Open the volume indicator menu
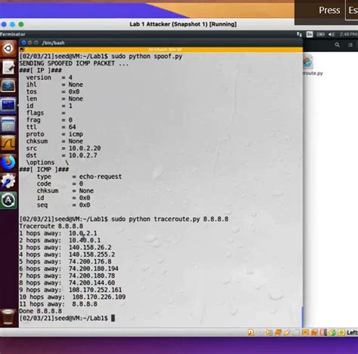The width and height of the screenshot is (358, 354). 332,34
